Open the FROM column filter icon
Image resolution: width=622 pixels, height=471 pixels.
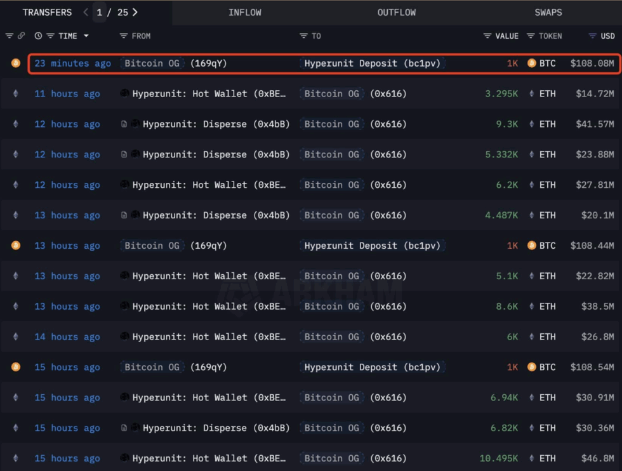pyautogui.click(x=124, y=36)
